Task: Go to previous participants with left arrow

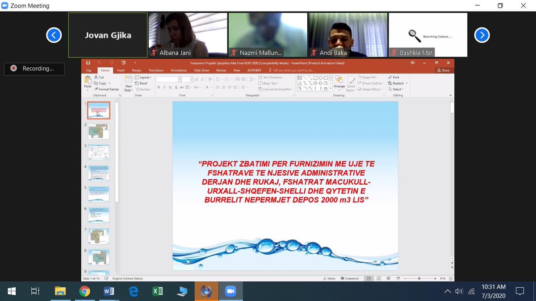Action: (54, 35)
